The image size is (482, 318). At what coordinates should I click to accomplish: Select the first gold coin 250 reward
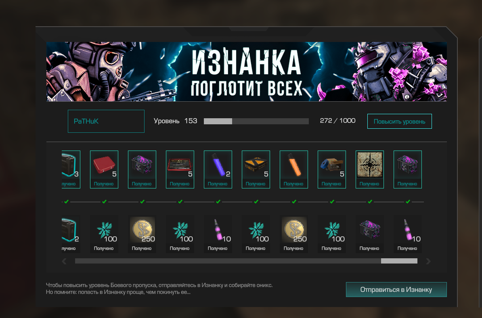click(x=142, y=234)
